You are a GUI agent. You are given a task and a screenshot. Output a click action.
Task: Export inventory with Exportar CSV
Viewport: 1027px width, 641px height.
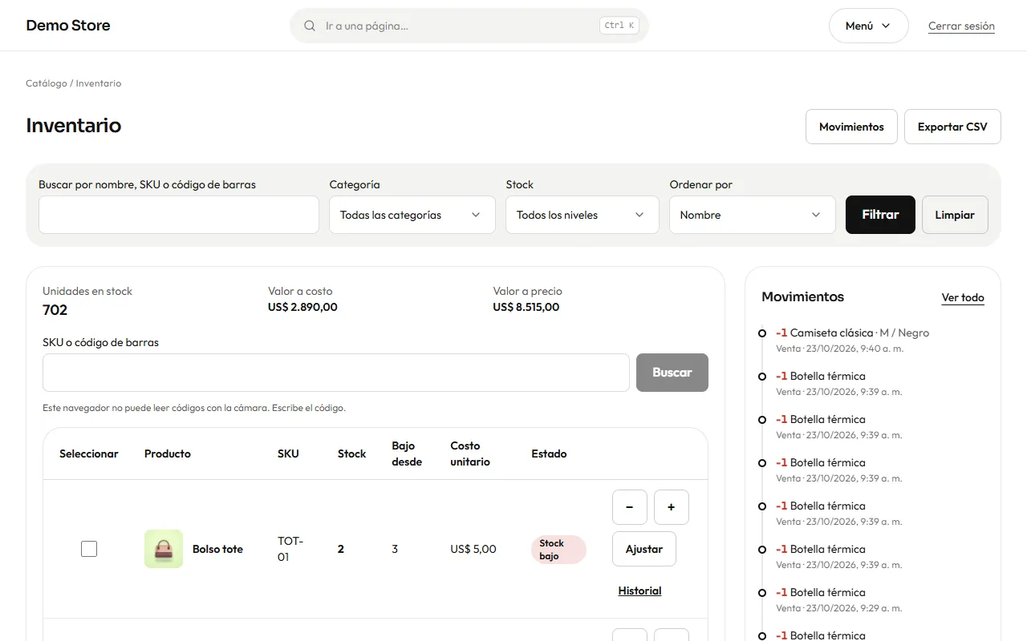952,127
